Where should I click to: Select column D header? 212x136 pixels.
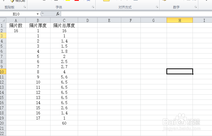pos(88,20)
